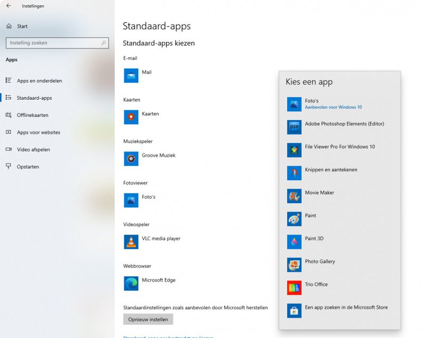427x338 pixels.
Task: Focus the 'Instelling zoeken' search field
Action: [x=57, y=43]
